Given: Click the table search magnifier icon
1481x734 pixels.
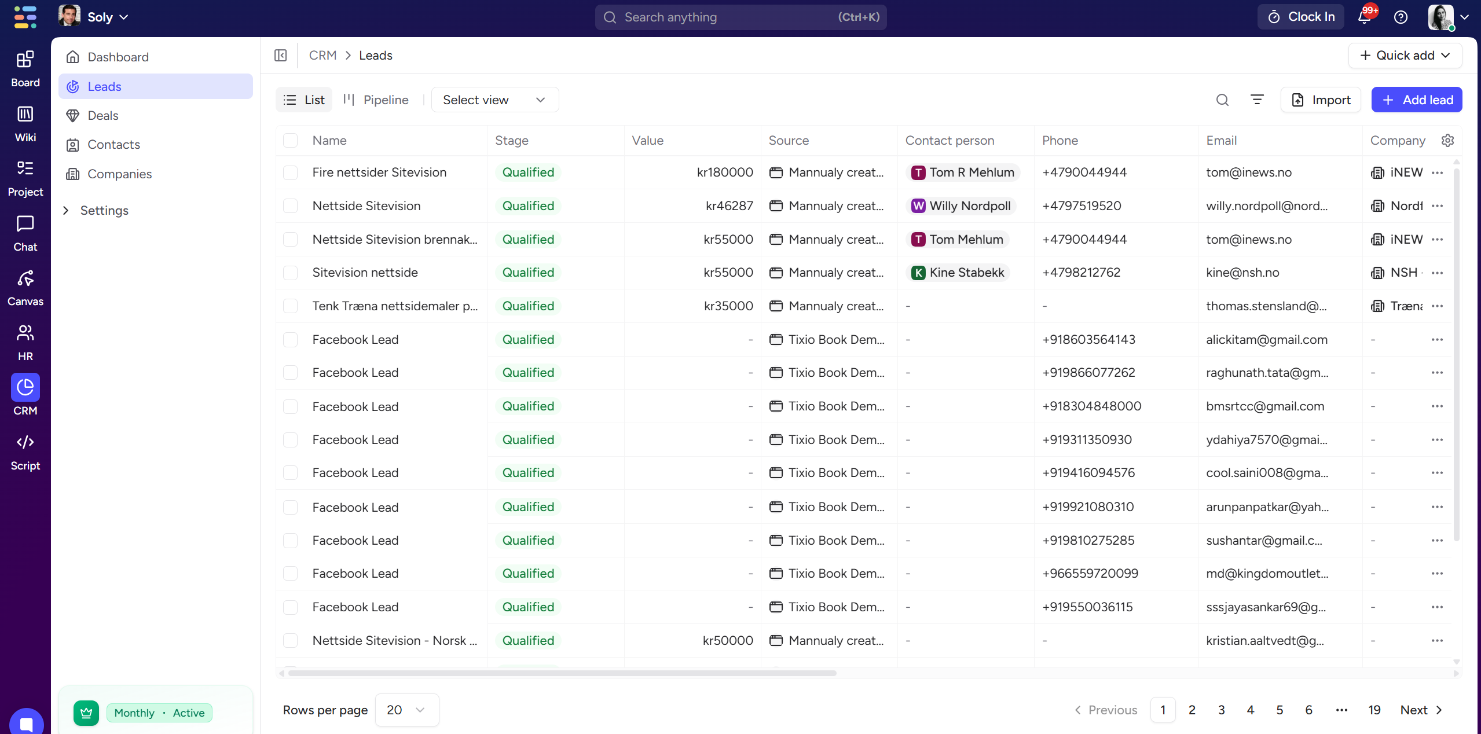Looking at the screenshot, I should click(1222, 100).
